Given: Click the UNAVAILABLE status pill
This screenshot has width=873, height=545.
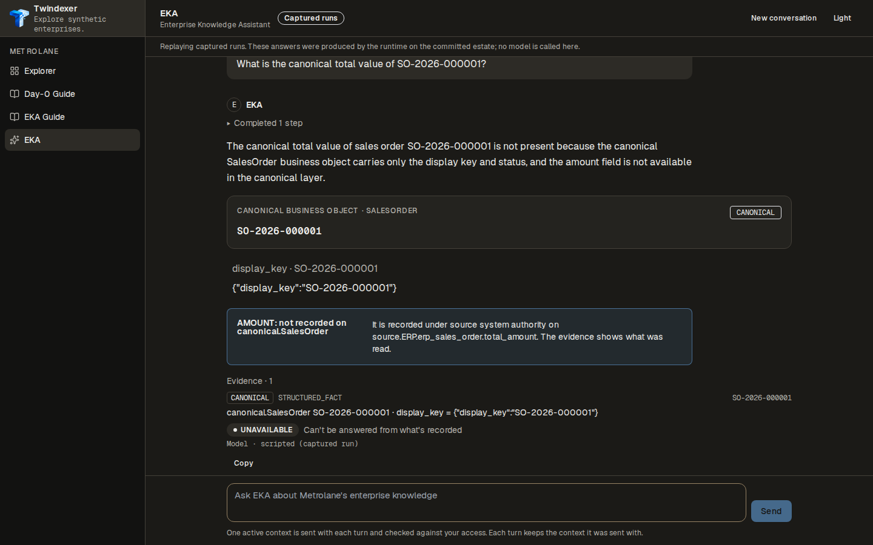Looking at the screenshot, I should click(263, 430).
